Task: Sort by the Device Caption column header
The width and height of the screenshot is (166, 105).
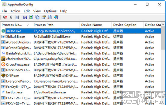Action: pyautogui.click(x=128, y=25)
